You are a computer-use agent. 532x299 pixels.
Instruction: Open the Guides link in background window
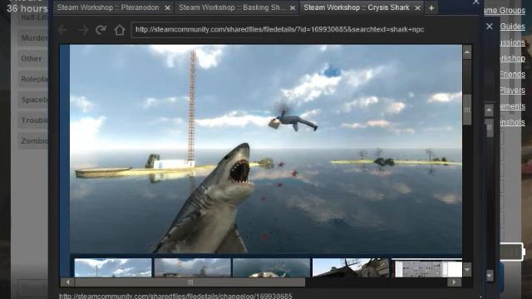coord(513,27)
